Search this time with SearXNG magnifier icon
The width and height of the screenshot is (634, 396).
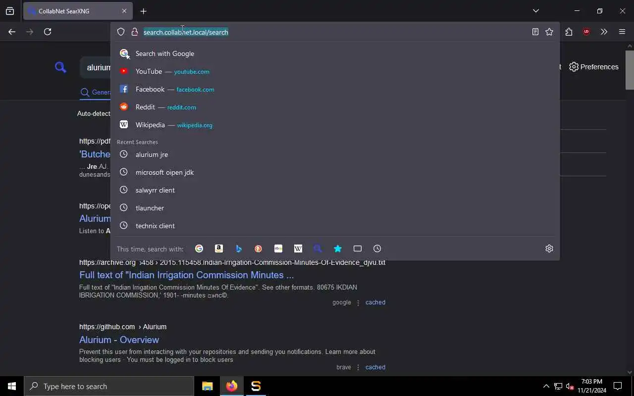click(x=318, y=248)
